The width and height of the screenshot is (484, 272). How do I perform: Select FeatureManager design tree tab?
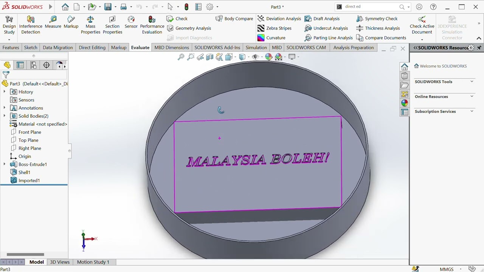click(x=7, y=65)
